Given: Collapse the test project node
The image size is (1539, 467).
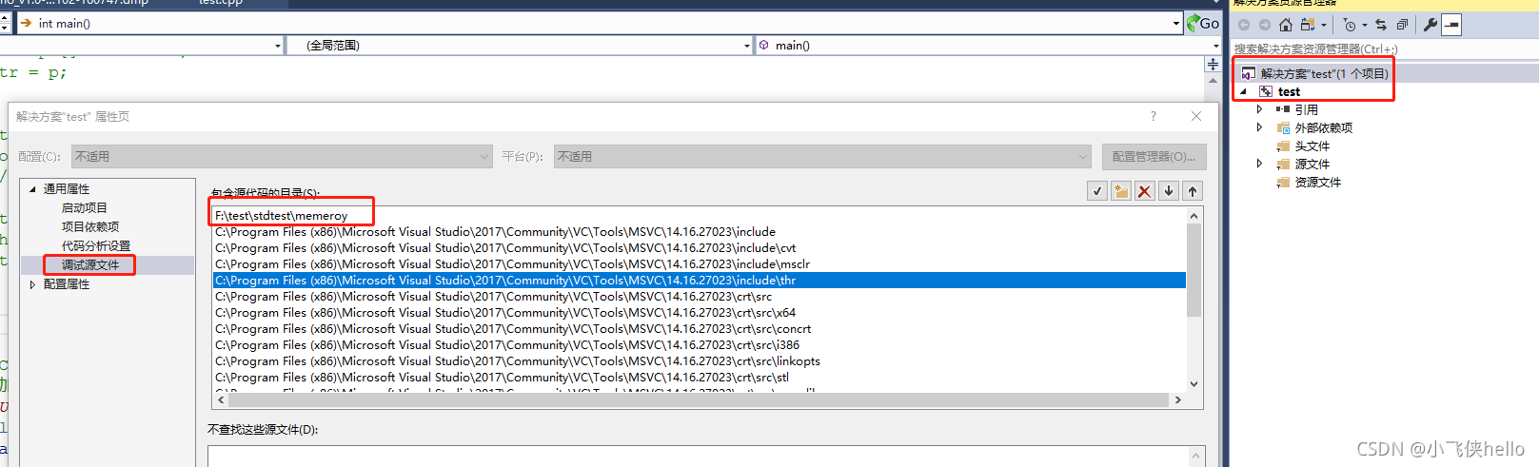Looking at the screenshot, I should tap(1243, 91).
